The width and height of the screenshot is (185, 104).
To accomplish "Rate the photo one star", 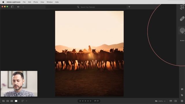I will pyautogui.click(x=80, y=101).
